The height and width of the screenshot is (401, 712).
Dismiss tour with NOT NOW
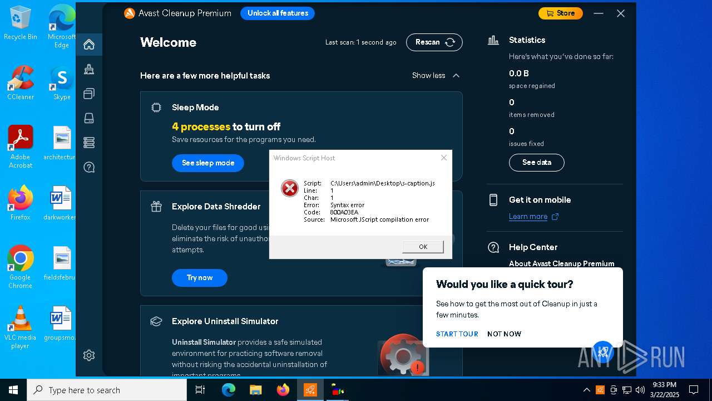click(504, 334)
